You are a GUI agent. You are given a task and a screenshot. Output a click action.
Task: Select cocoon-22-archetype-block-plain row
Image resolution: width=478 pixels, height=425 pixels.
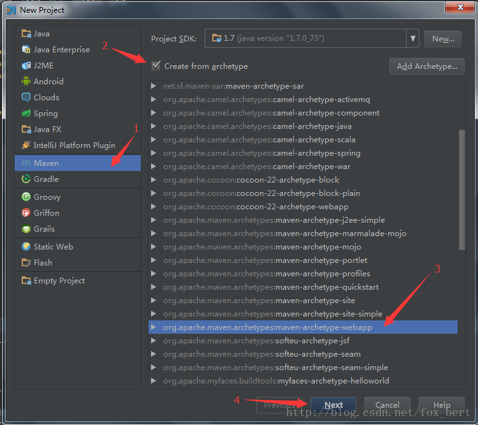click(303, 193)
